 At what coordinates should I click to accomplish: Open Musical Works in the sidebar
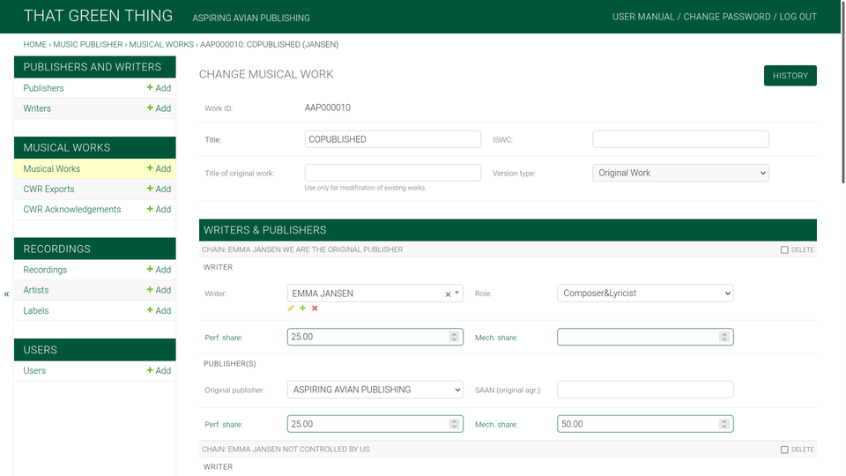(x=52, y=168)
